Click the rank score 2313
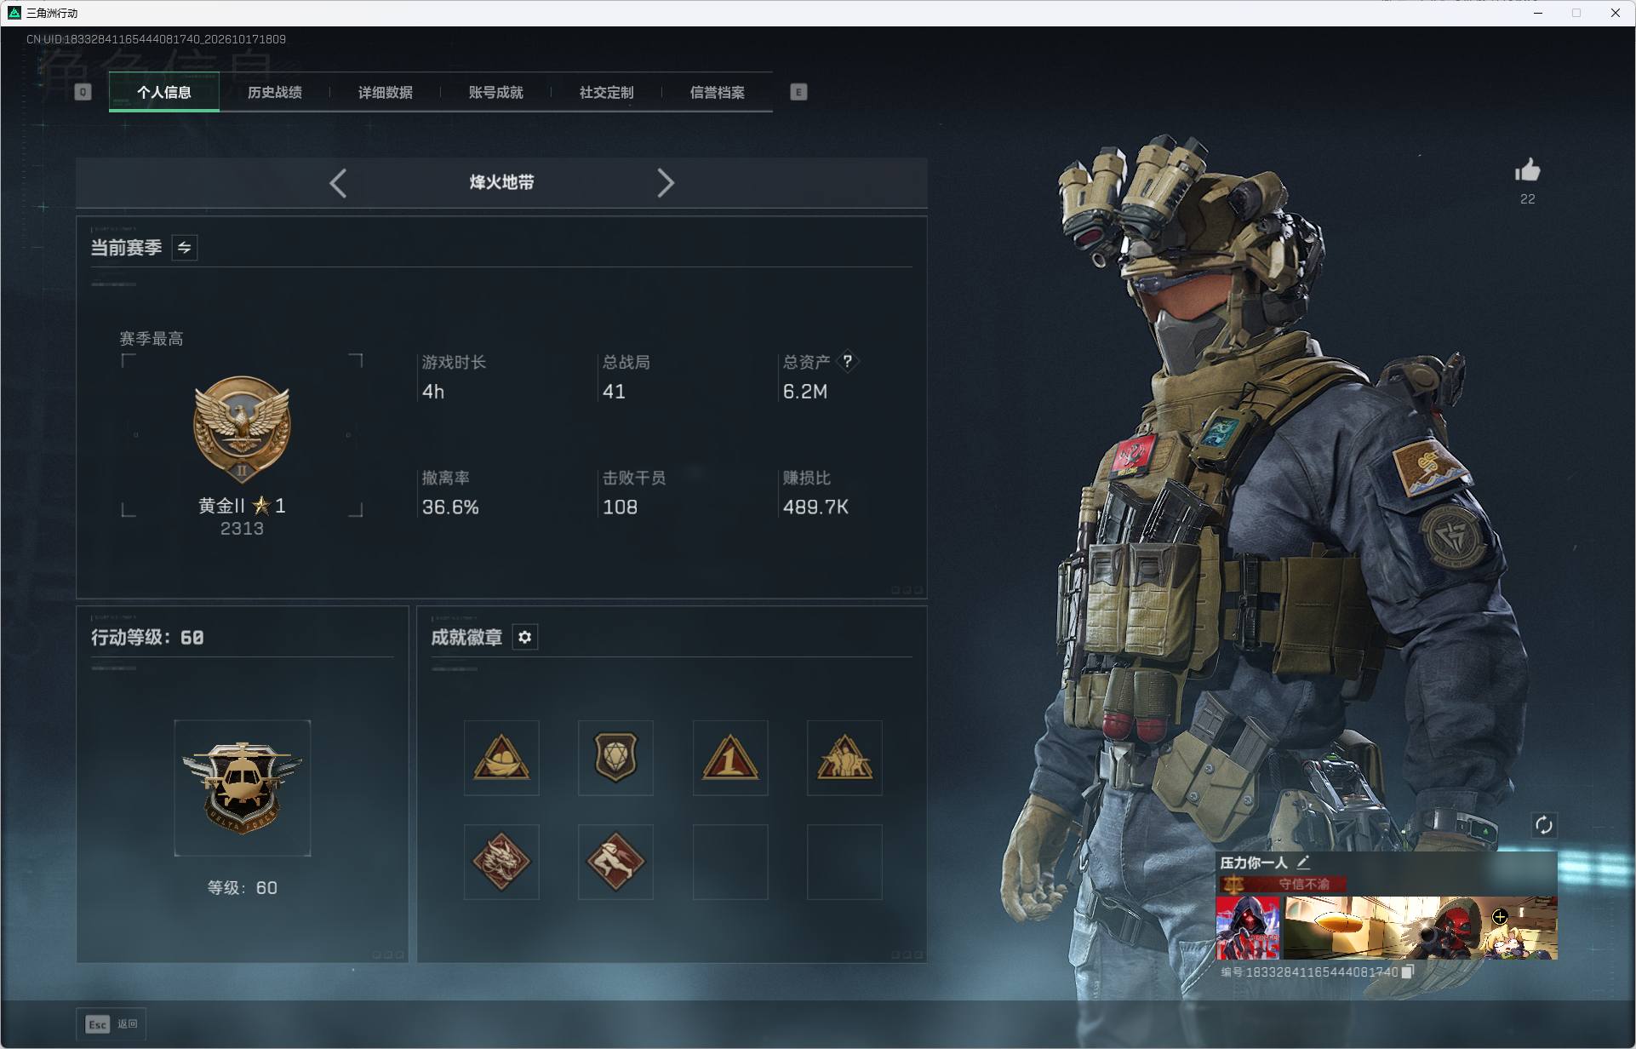This screenshot has height=1049, width=1636. click(x=242, y=529)
